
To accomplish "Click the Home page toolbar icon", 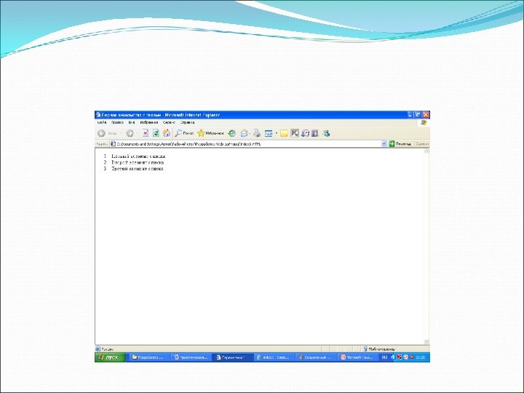I will pyautogui.click(x=167, y=133).
